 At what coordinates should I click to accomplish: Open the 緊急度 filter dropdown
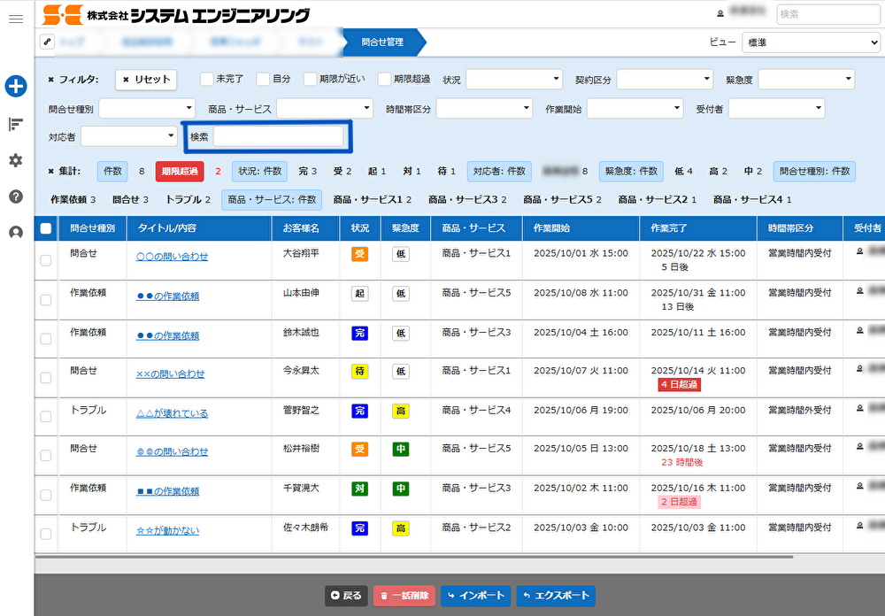pos(805,80)
